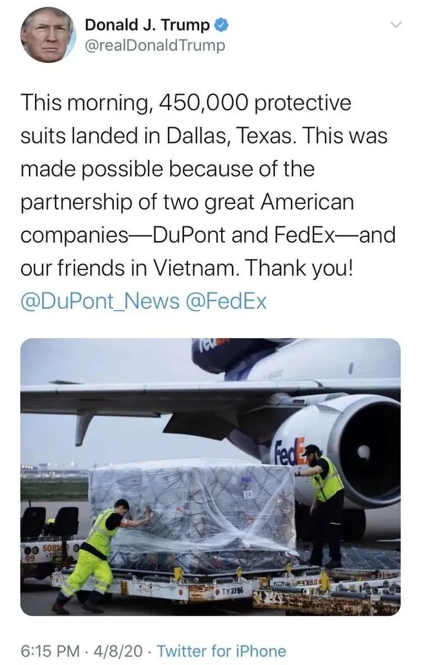
Task: Click the Twitter for iPhone source link
Action: 222,650
